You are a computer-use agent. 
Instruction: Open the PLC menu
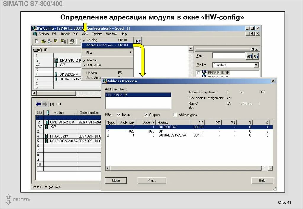(75, 34)
